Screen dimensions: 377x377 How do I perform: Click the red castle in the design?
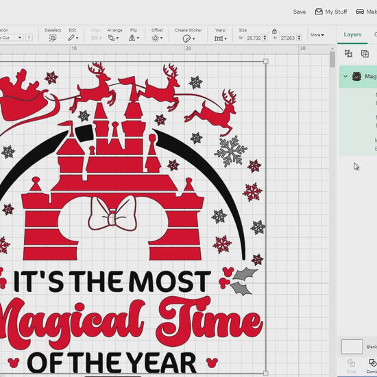click(112, 183)
